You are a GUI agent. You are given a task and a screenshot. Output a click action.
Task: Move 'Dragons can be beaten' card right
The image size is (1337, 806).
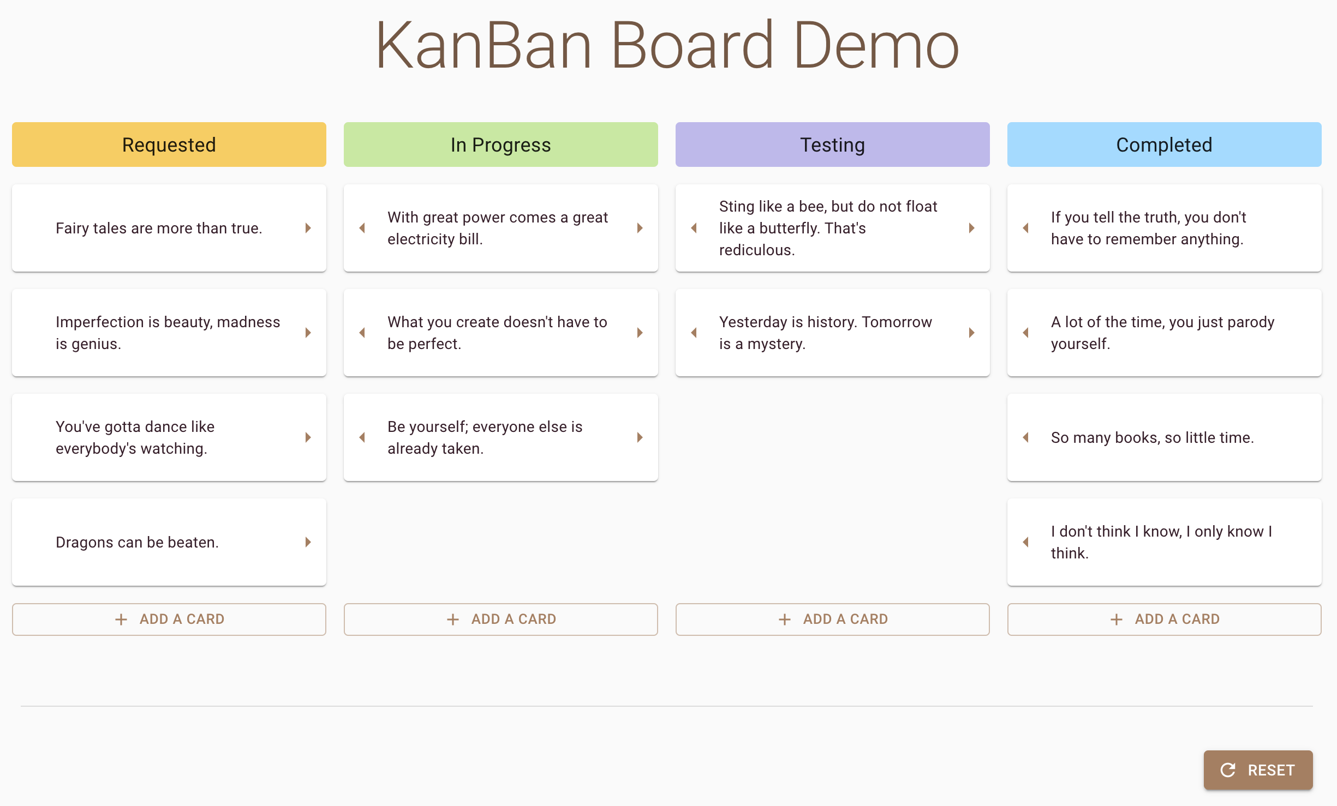pos(308,542)
